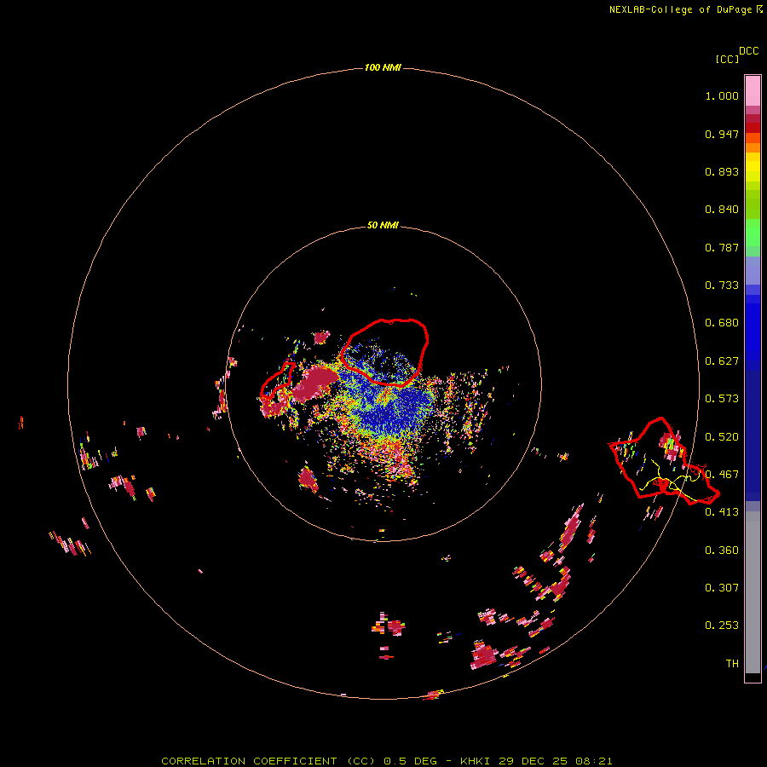The width and height of the screenshot is (767, 767).
Task: Pick the lavender segment of the color bar
Action: [753, 270]
